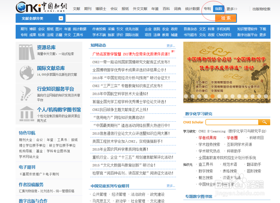Open 作者投稿 in blue menu bar
The image size is (280, 203).
pyautogui.click(x=99, y=29)
